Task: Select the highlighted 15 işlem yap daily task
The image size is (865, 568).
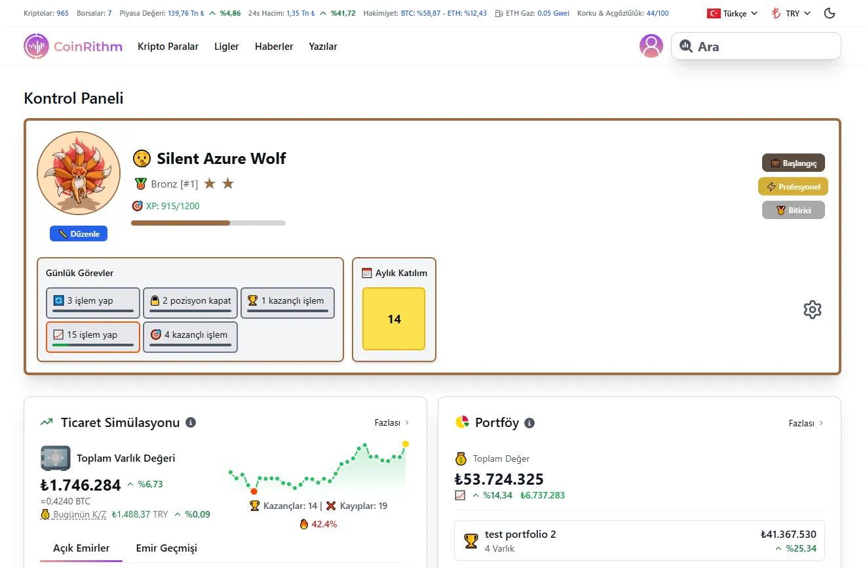Action: (92, 336)
